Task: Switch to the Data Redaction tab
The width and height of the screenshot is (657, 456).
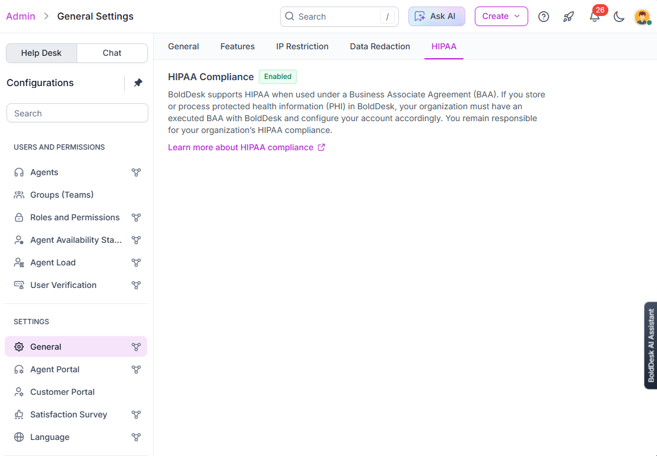Action: coord(379,46)
